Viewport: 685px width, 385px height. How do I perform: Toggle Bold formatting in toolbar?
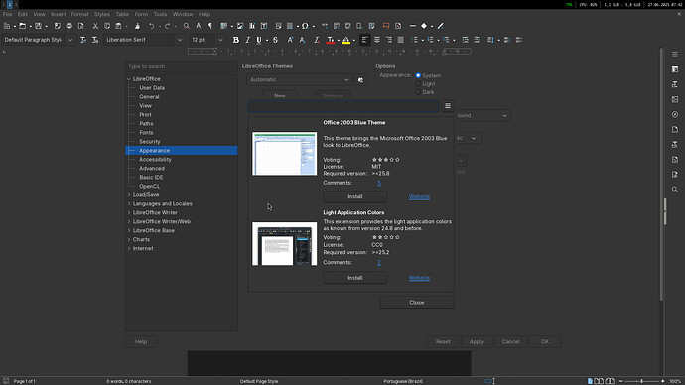(x=236, y=40)
